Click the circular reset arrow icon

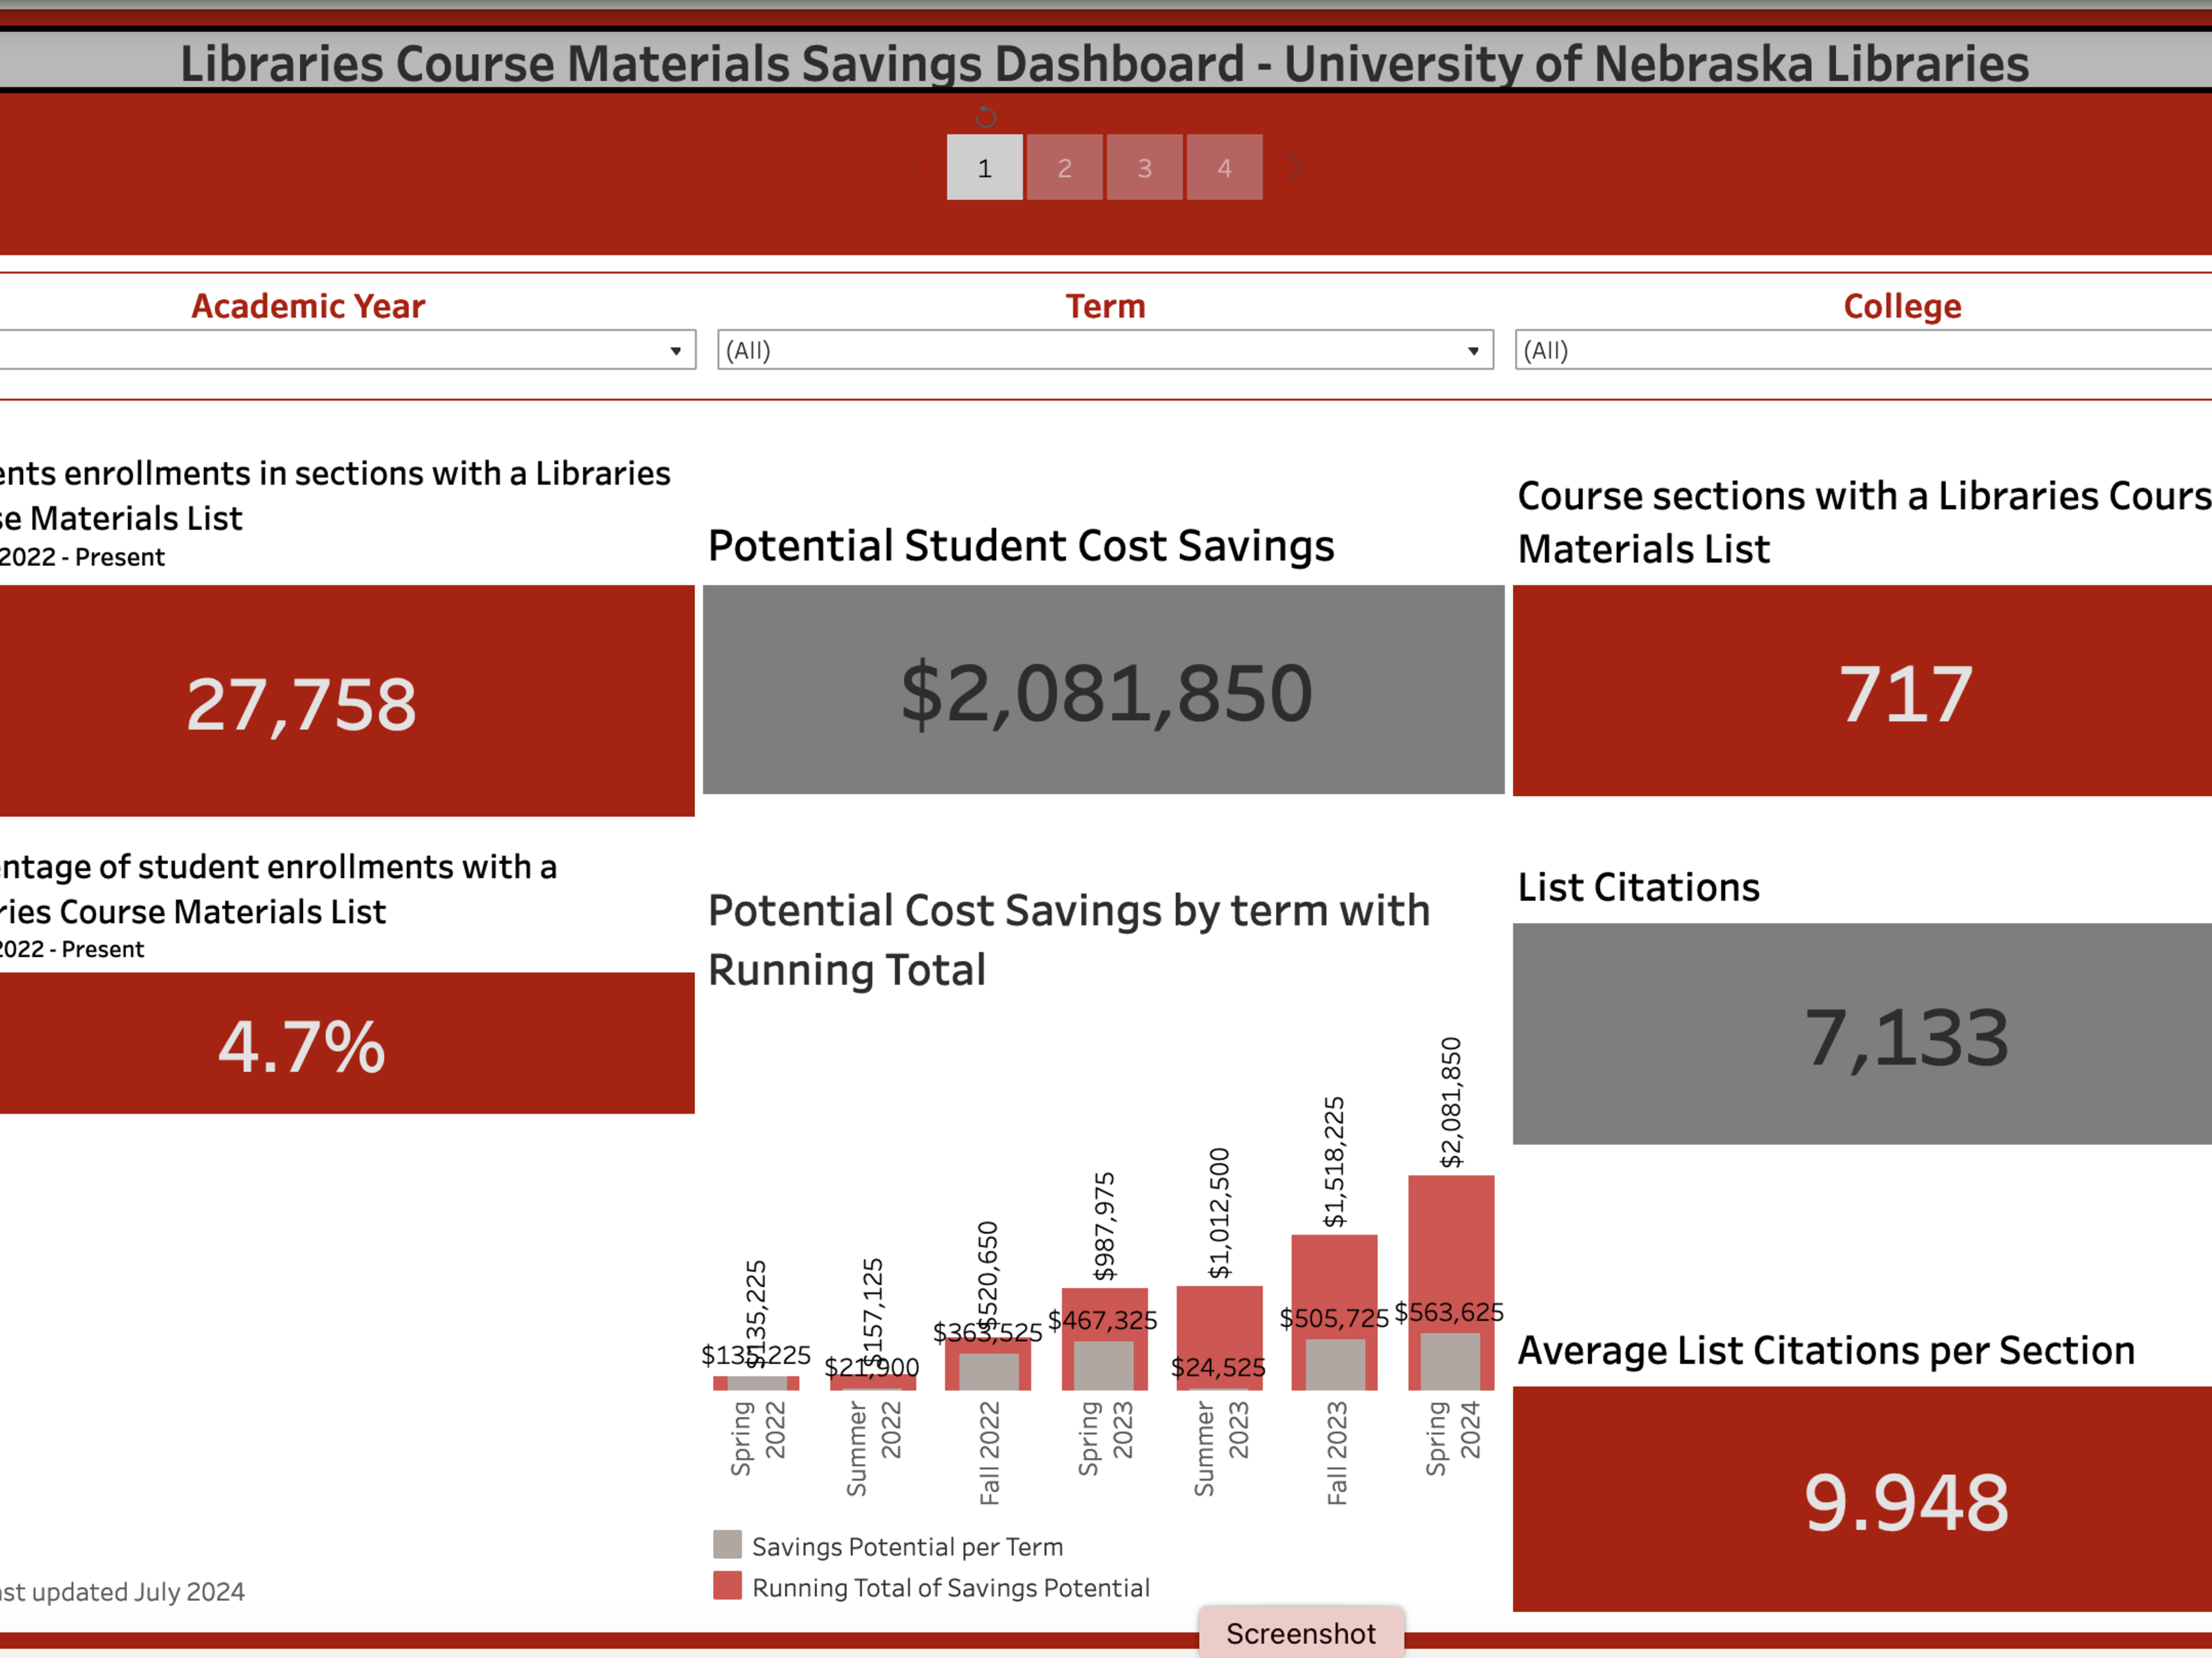point(986,117)
